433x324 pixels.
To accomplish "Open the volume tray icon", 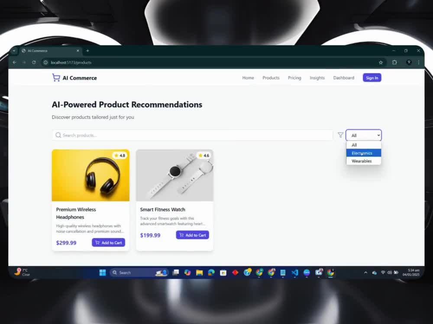I will click(x=389, y=273).
